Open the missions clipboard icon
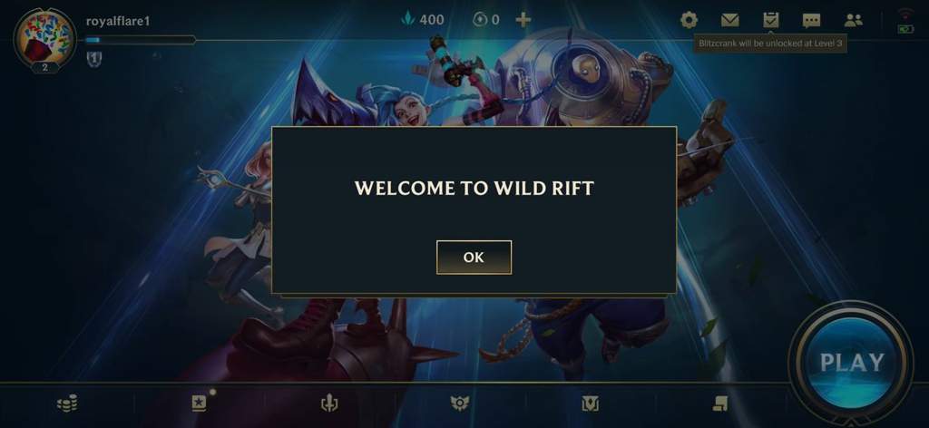This screenshot has height=428, width=929. pyautogui.click(x=770, y=20)
